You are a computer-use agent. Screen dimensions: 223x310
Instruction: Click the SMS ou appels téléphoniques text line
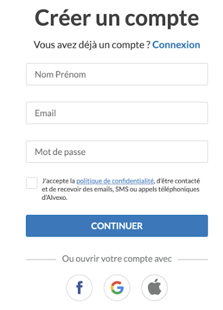157,190
